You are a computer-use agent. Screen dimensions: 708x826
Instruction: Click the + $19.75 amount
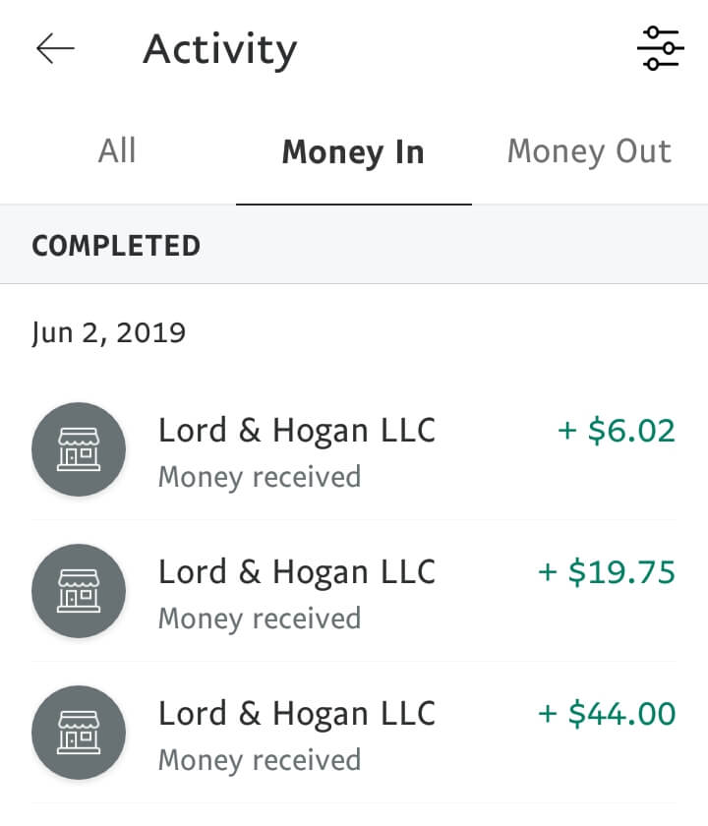pos(607,572)
